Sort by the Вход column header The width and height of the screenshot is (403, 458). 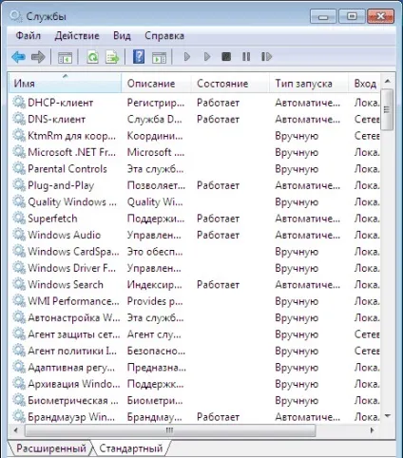click(x=364, y=83)
